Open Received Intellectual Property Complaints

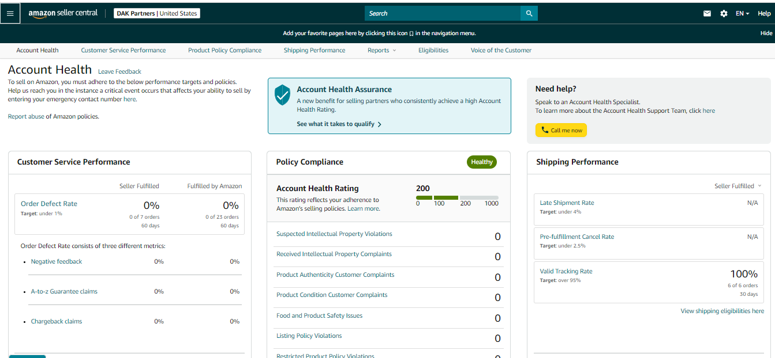tap(334, 254)
